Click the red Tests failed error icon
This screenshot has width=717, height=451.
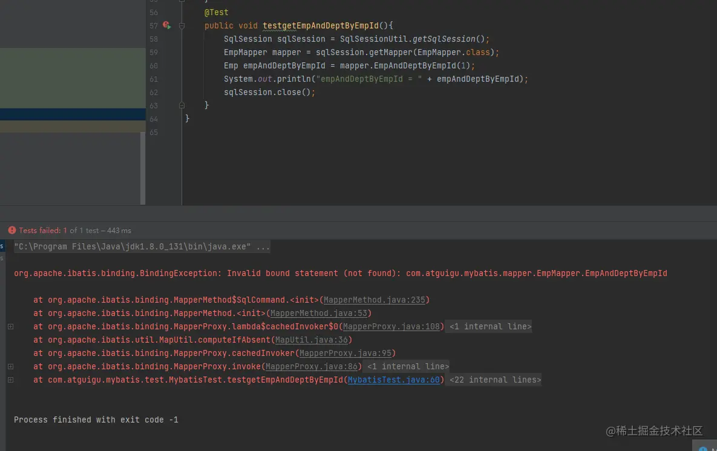point(12,231)
